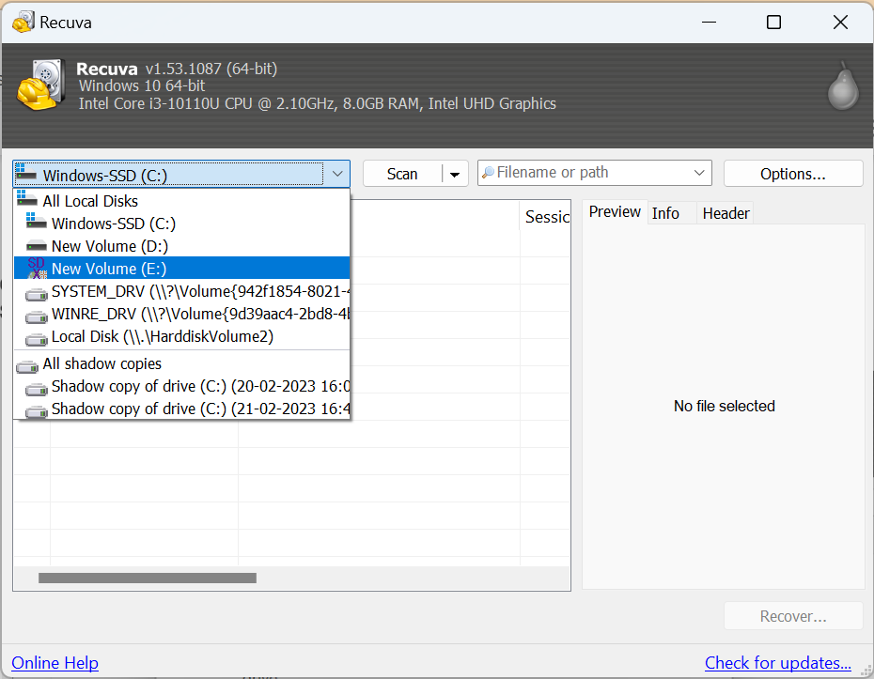This screenshot has height=679, width=874.
Task: Click the WINRE_DRV drive icon
Action: click(x=37, y=316)
